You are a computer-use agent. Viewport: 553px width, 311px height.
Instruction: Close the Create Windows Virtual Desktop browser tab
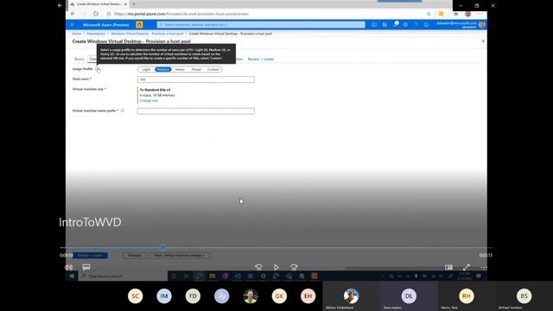[x=125, y=4]
